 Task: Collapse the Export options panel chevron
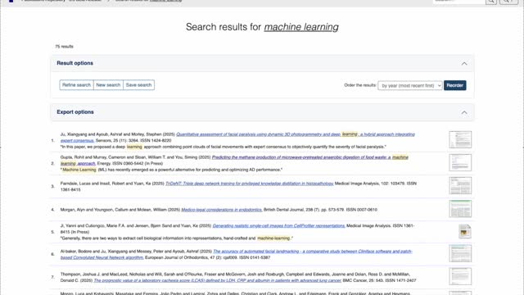click(x=464, y=113)
